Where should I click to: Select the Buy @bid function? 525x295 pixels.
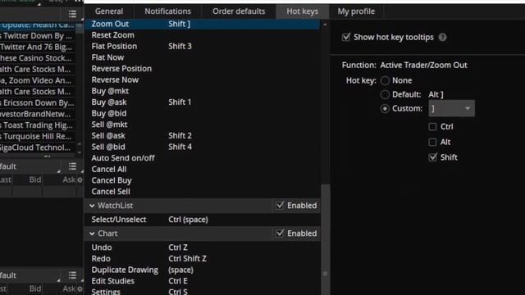point(203,113)
